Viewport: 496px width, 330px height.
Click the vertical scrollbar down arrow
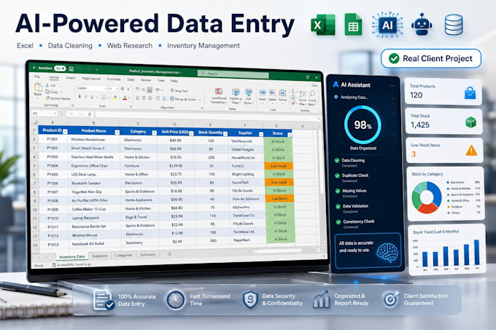pos(324,243)
